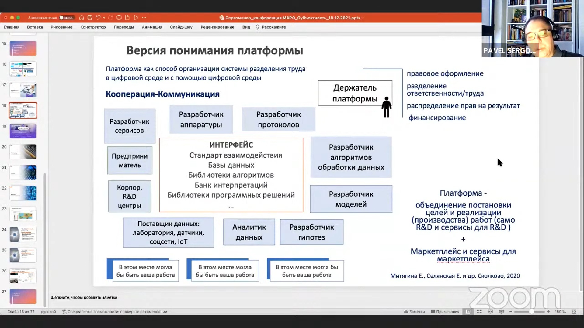Click the Print icon in quick access toolbar

click(119, 18)
